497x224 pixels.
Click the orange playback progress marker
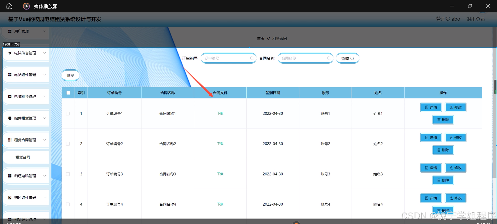pos(296,223)
